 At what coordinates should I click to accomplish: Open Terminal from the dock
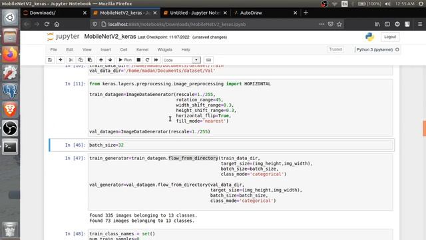coord(10,147)
